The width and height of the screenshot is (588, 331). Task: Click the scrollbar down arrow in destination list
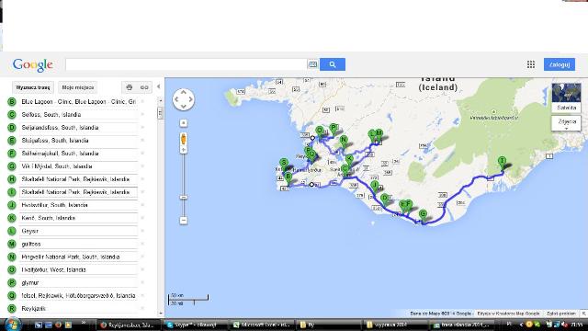[161, 313]
